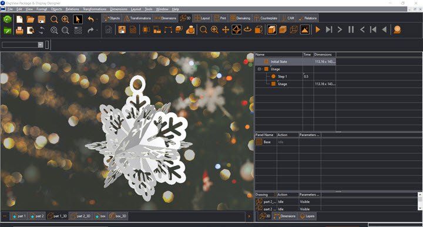Viewport: 423px width, 227px height.
Task: Open the Dimensions panel tab at bottom right
Action: click(284, 216)
